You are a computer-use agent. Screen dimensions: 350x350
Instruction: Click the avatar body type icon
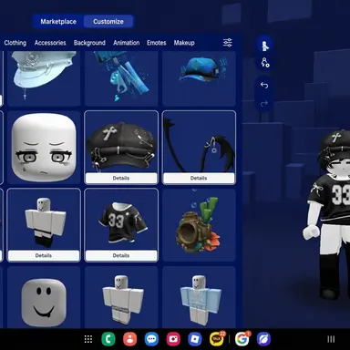point(264,46)
